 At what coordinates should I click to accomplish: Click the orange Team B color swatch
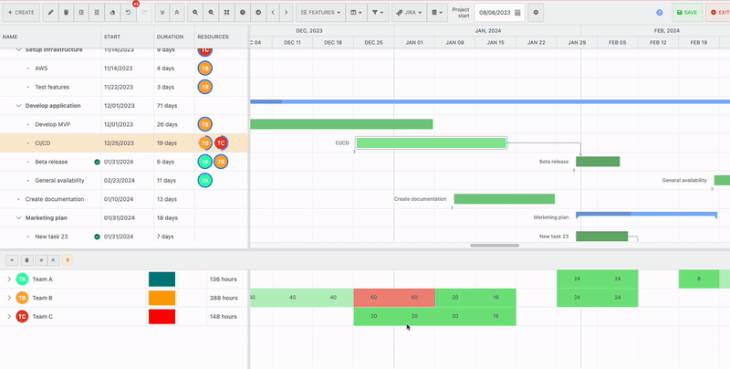(x=162, y=298)
